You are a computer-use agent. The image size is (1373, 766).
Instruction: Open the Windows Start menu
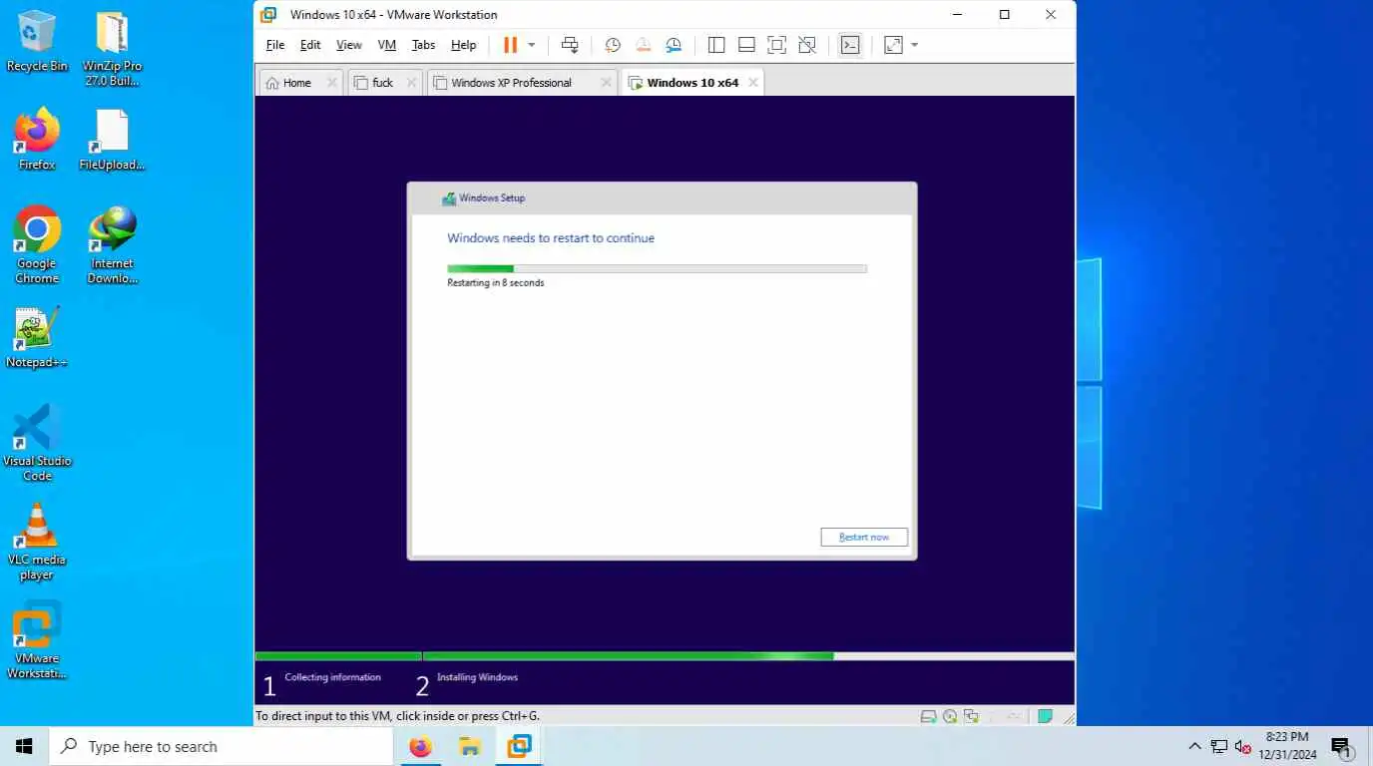pyautogui.click(x=24, y=746)
